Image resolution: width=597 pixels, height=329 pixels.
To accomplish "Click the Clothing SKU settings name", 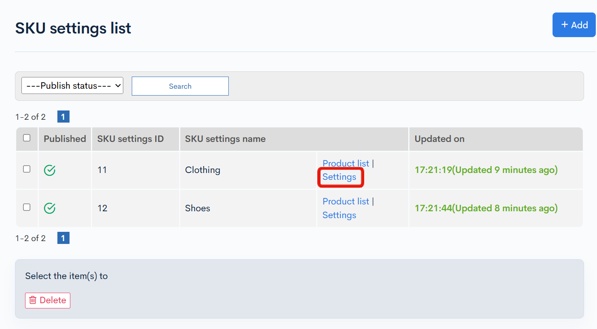I will (x=203, y=170).
